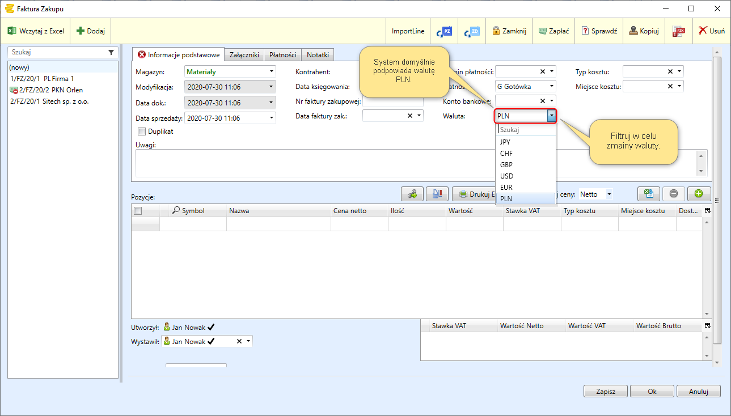Image resolution: width=731 pixels, height=416 pixels.
Task: Open the Płatności tab
Action: [282, 55]
